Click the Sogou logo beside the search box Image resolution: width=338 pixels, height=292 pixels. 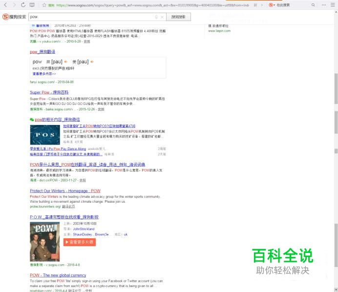(14, 17)
